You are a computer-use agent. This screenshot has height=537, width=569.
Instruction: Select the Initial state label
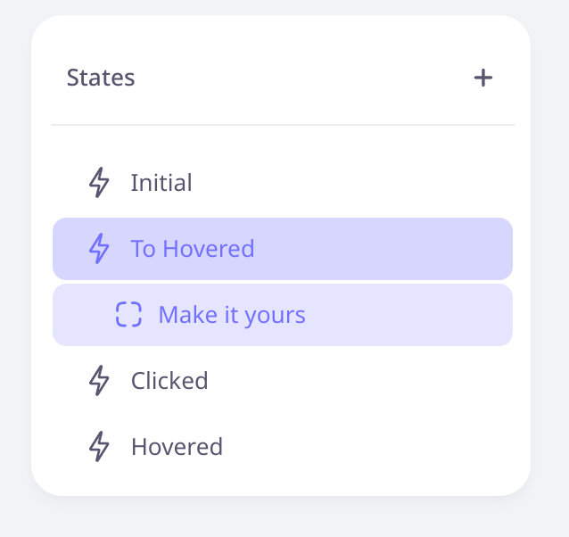click(161, 183)
